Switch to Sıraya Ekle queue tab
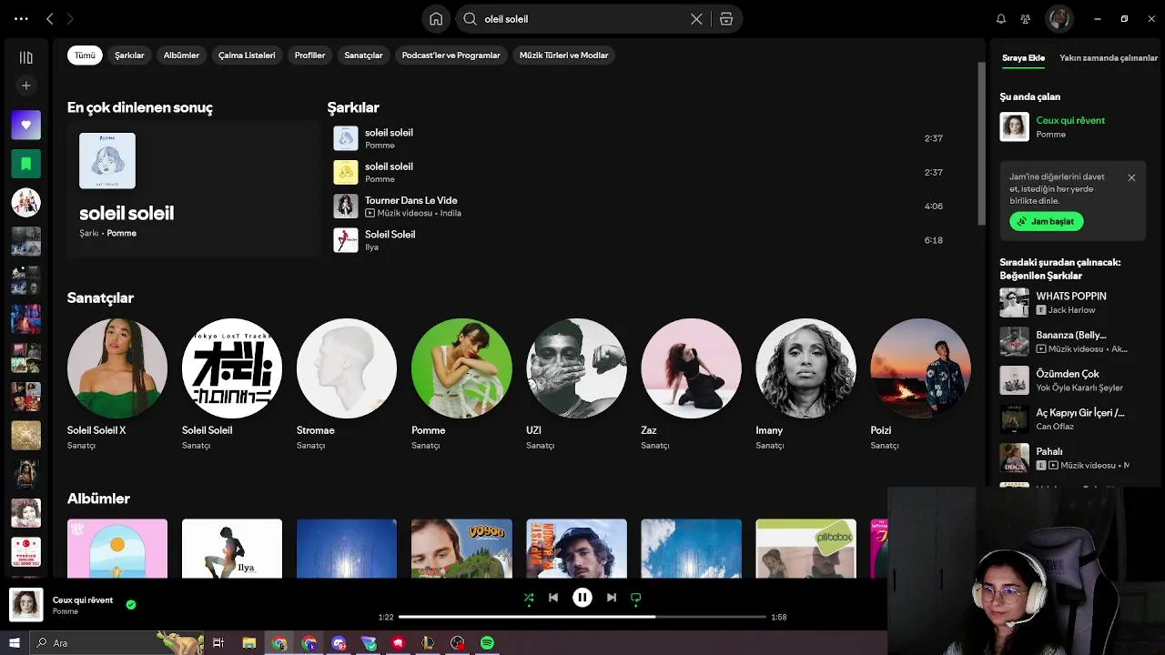Image resolution: width=1165 pixels, height=655 pixels. [1023, 58]
